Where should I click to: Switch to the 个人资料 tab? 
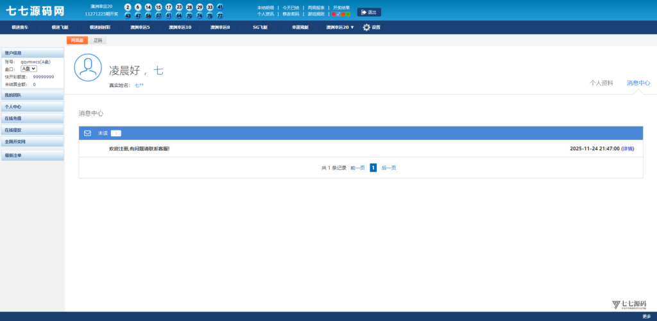point(601,83)
